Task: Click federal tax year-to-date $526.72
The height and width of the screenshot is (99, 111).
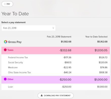Action: 103,57
